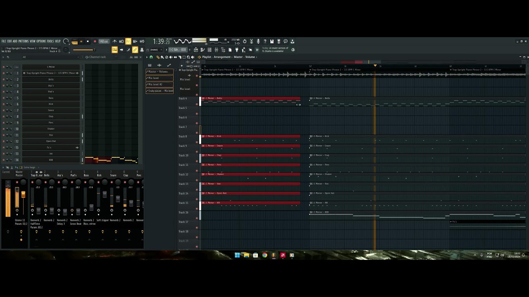Viewport: 529px width, 297px height.
Task: Select the Bells channel button
Action: (51, 79)
